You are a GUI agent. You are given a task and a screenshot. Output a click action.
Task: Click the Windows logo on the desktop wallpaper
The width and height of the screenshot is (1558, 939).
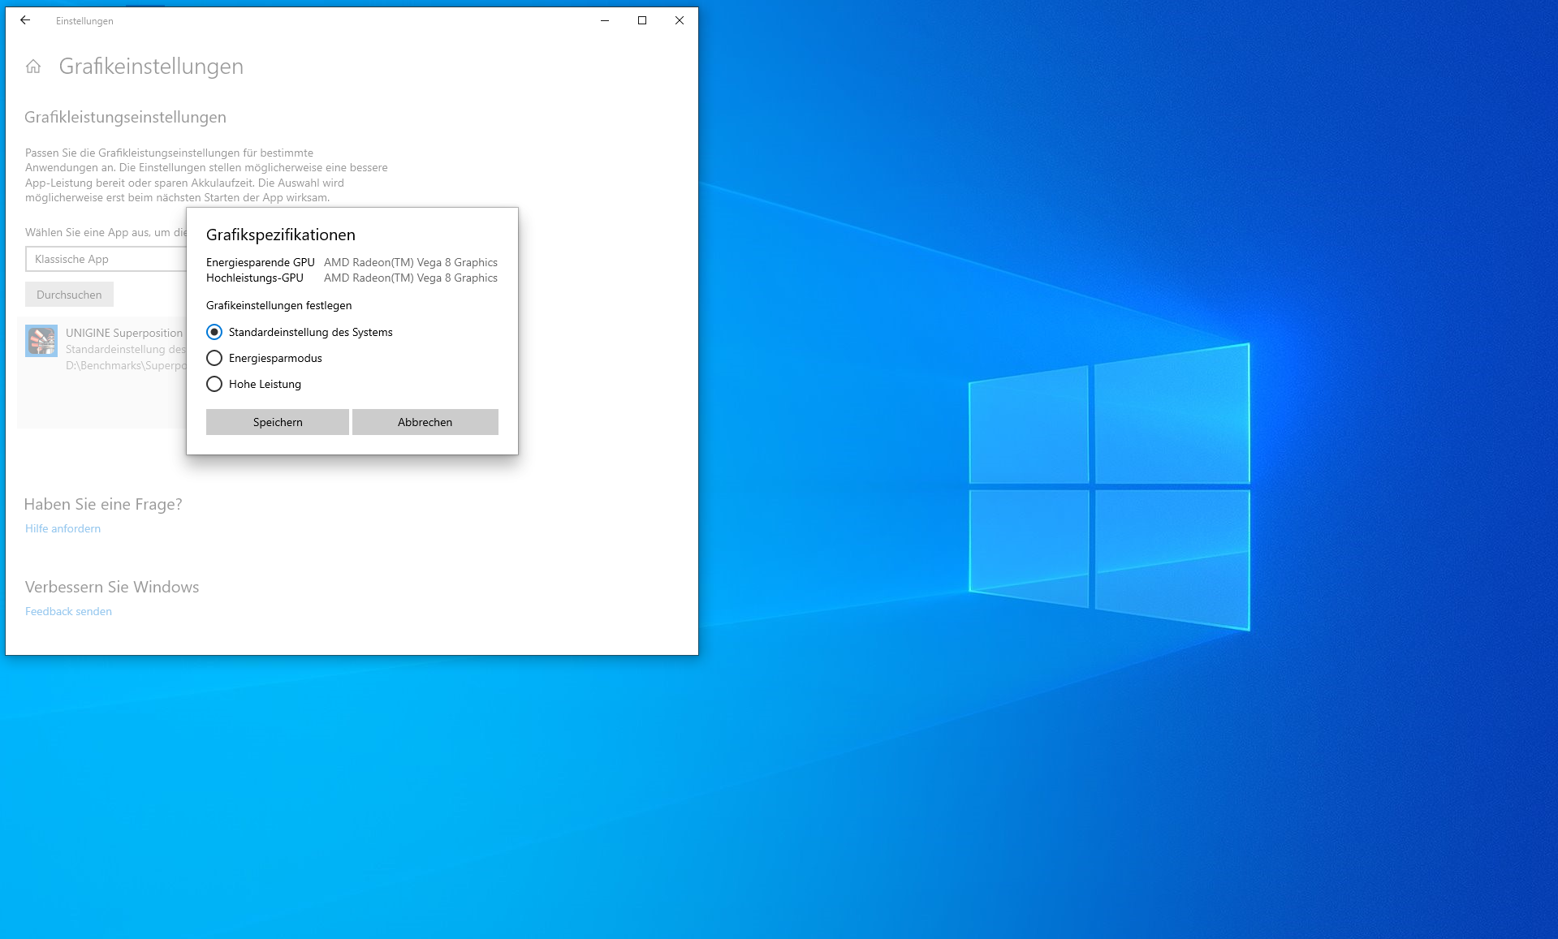1109,487
